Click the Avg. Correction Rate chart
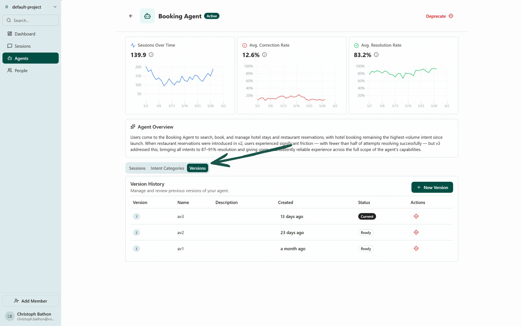This screenshot has height=326, width=522. [292, 87]
